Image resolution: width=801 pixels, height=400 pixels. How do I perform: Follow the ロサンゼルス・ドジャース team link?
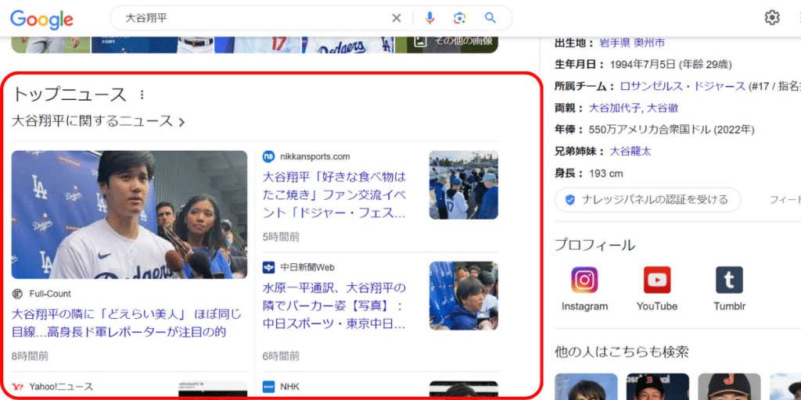tap(682, 86)
